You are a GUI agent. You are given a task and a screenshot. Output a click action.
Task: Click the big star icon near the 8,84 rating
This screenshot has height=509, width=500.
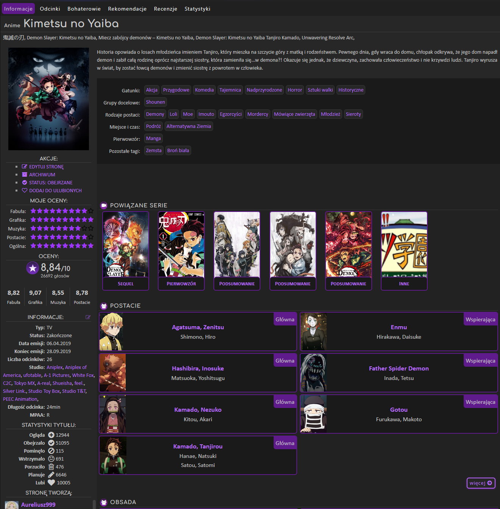point(33,268)
